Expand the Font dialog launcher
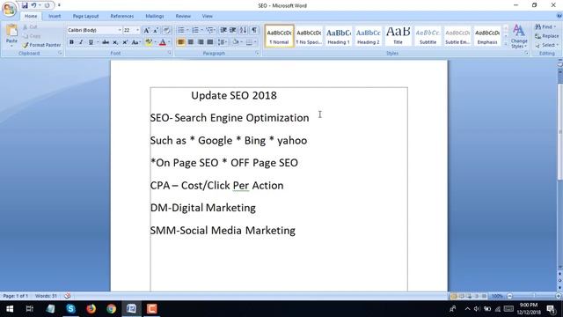This screenshot has width=563, height=317. pos(170,53)
